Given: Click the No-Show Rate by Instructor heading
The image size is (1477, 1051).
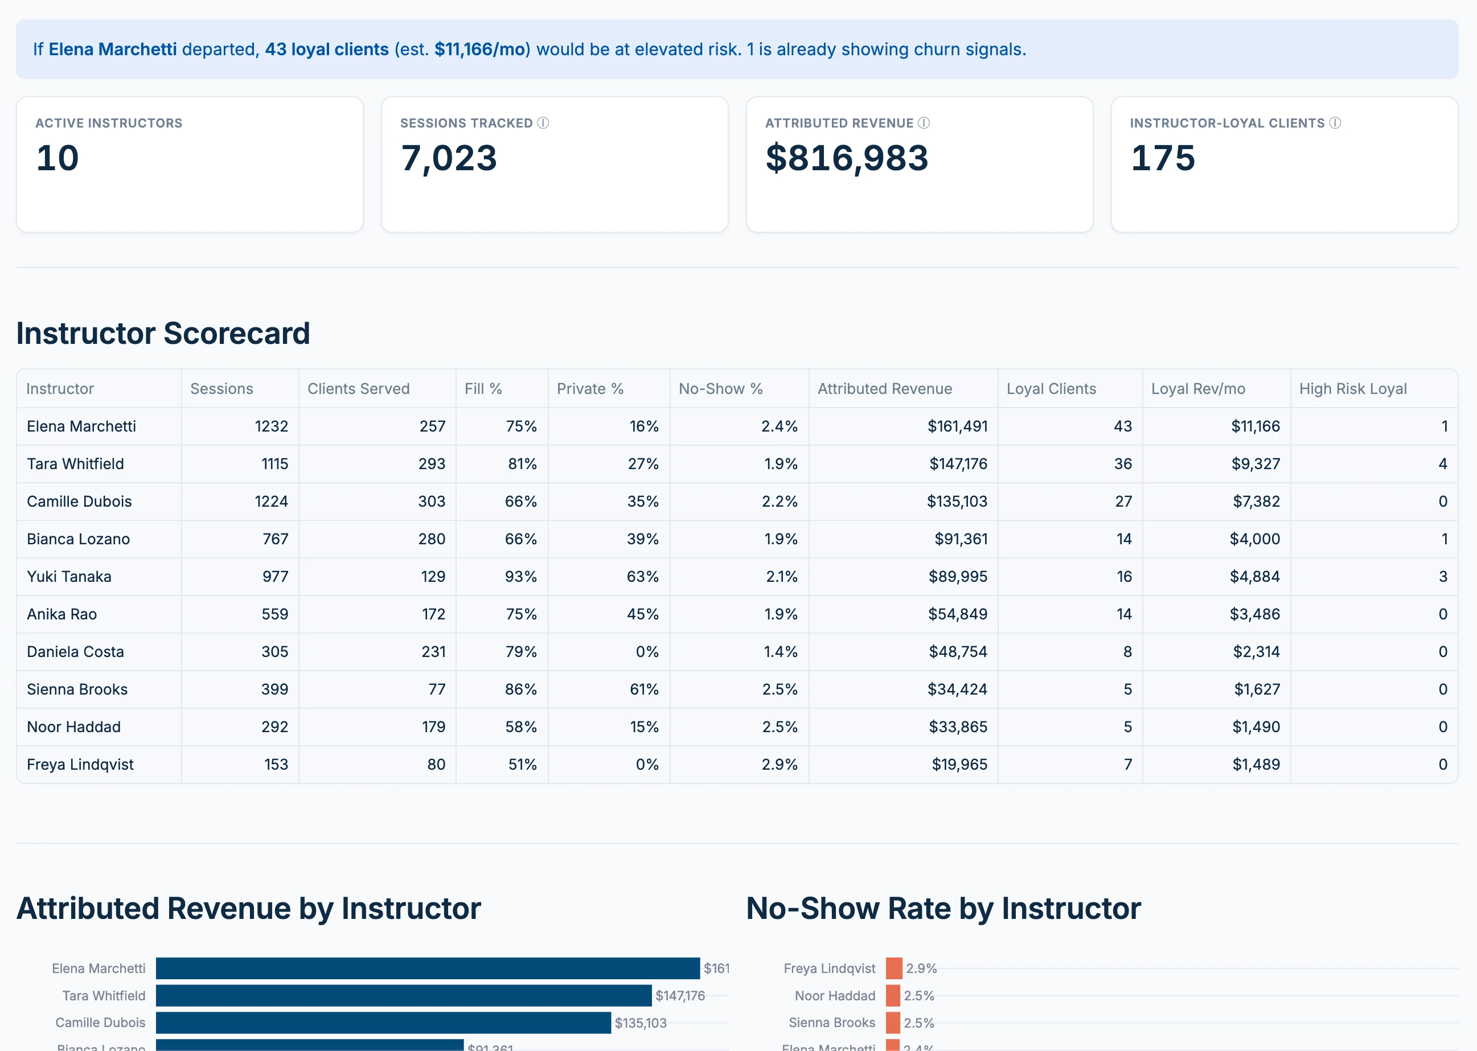Looking at the screenshot, I should (x=943, y=908).
